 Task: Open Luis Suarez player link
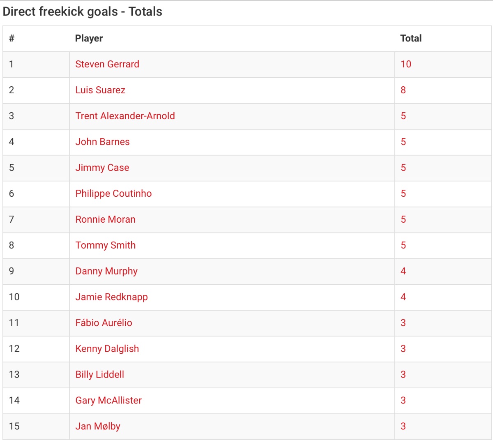(x=100, y=90)
